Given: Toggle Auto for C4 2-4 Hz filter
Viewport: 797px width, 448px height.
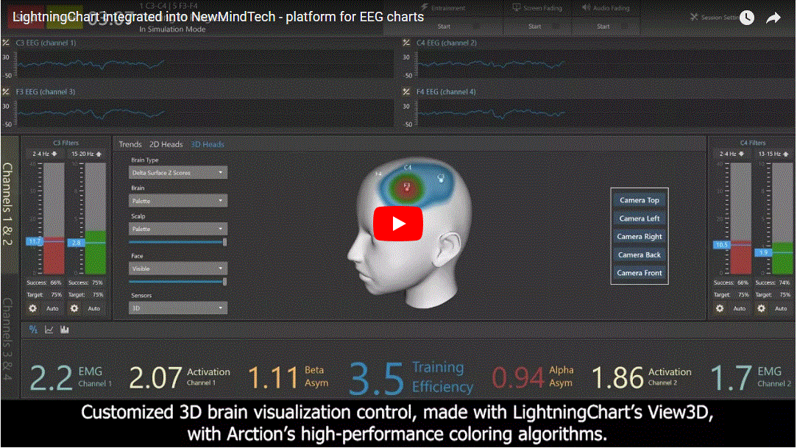Looking at the screenshot, I should (740, 308).
